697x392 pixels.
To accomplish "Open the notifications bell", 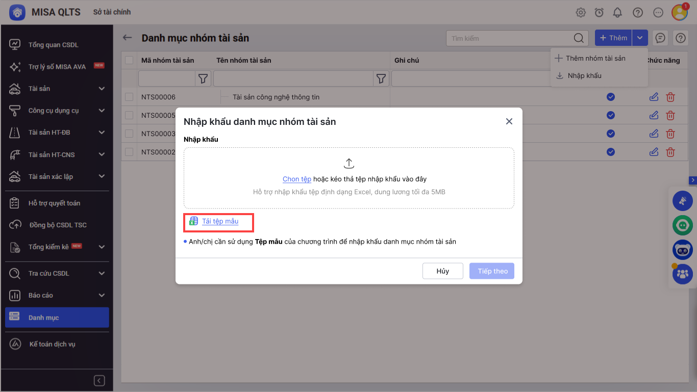I will pyautogui.click(x=617, y=13).
